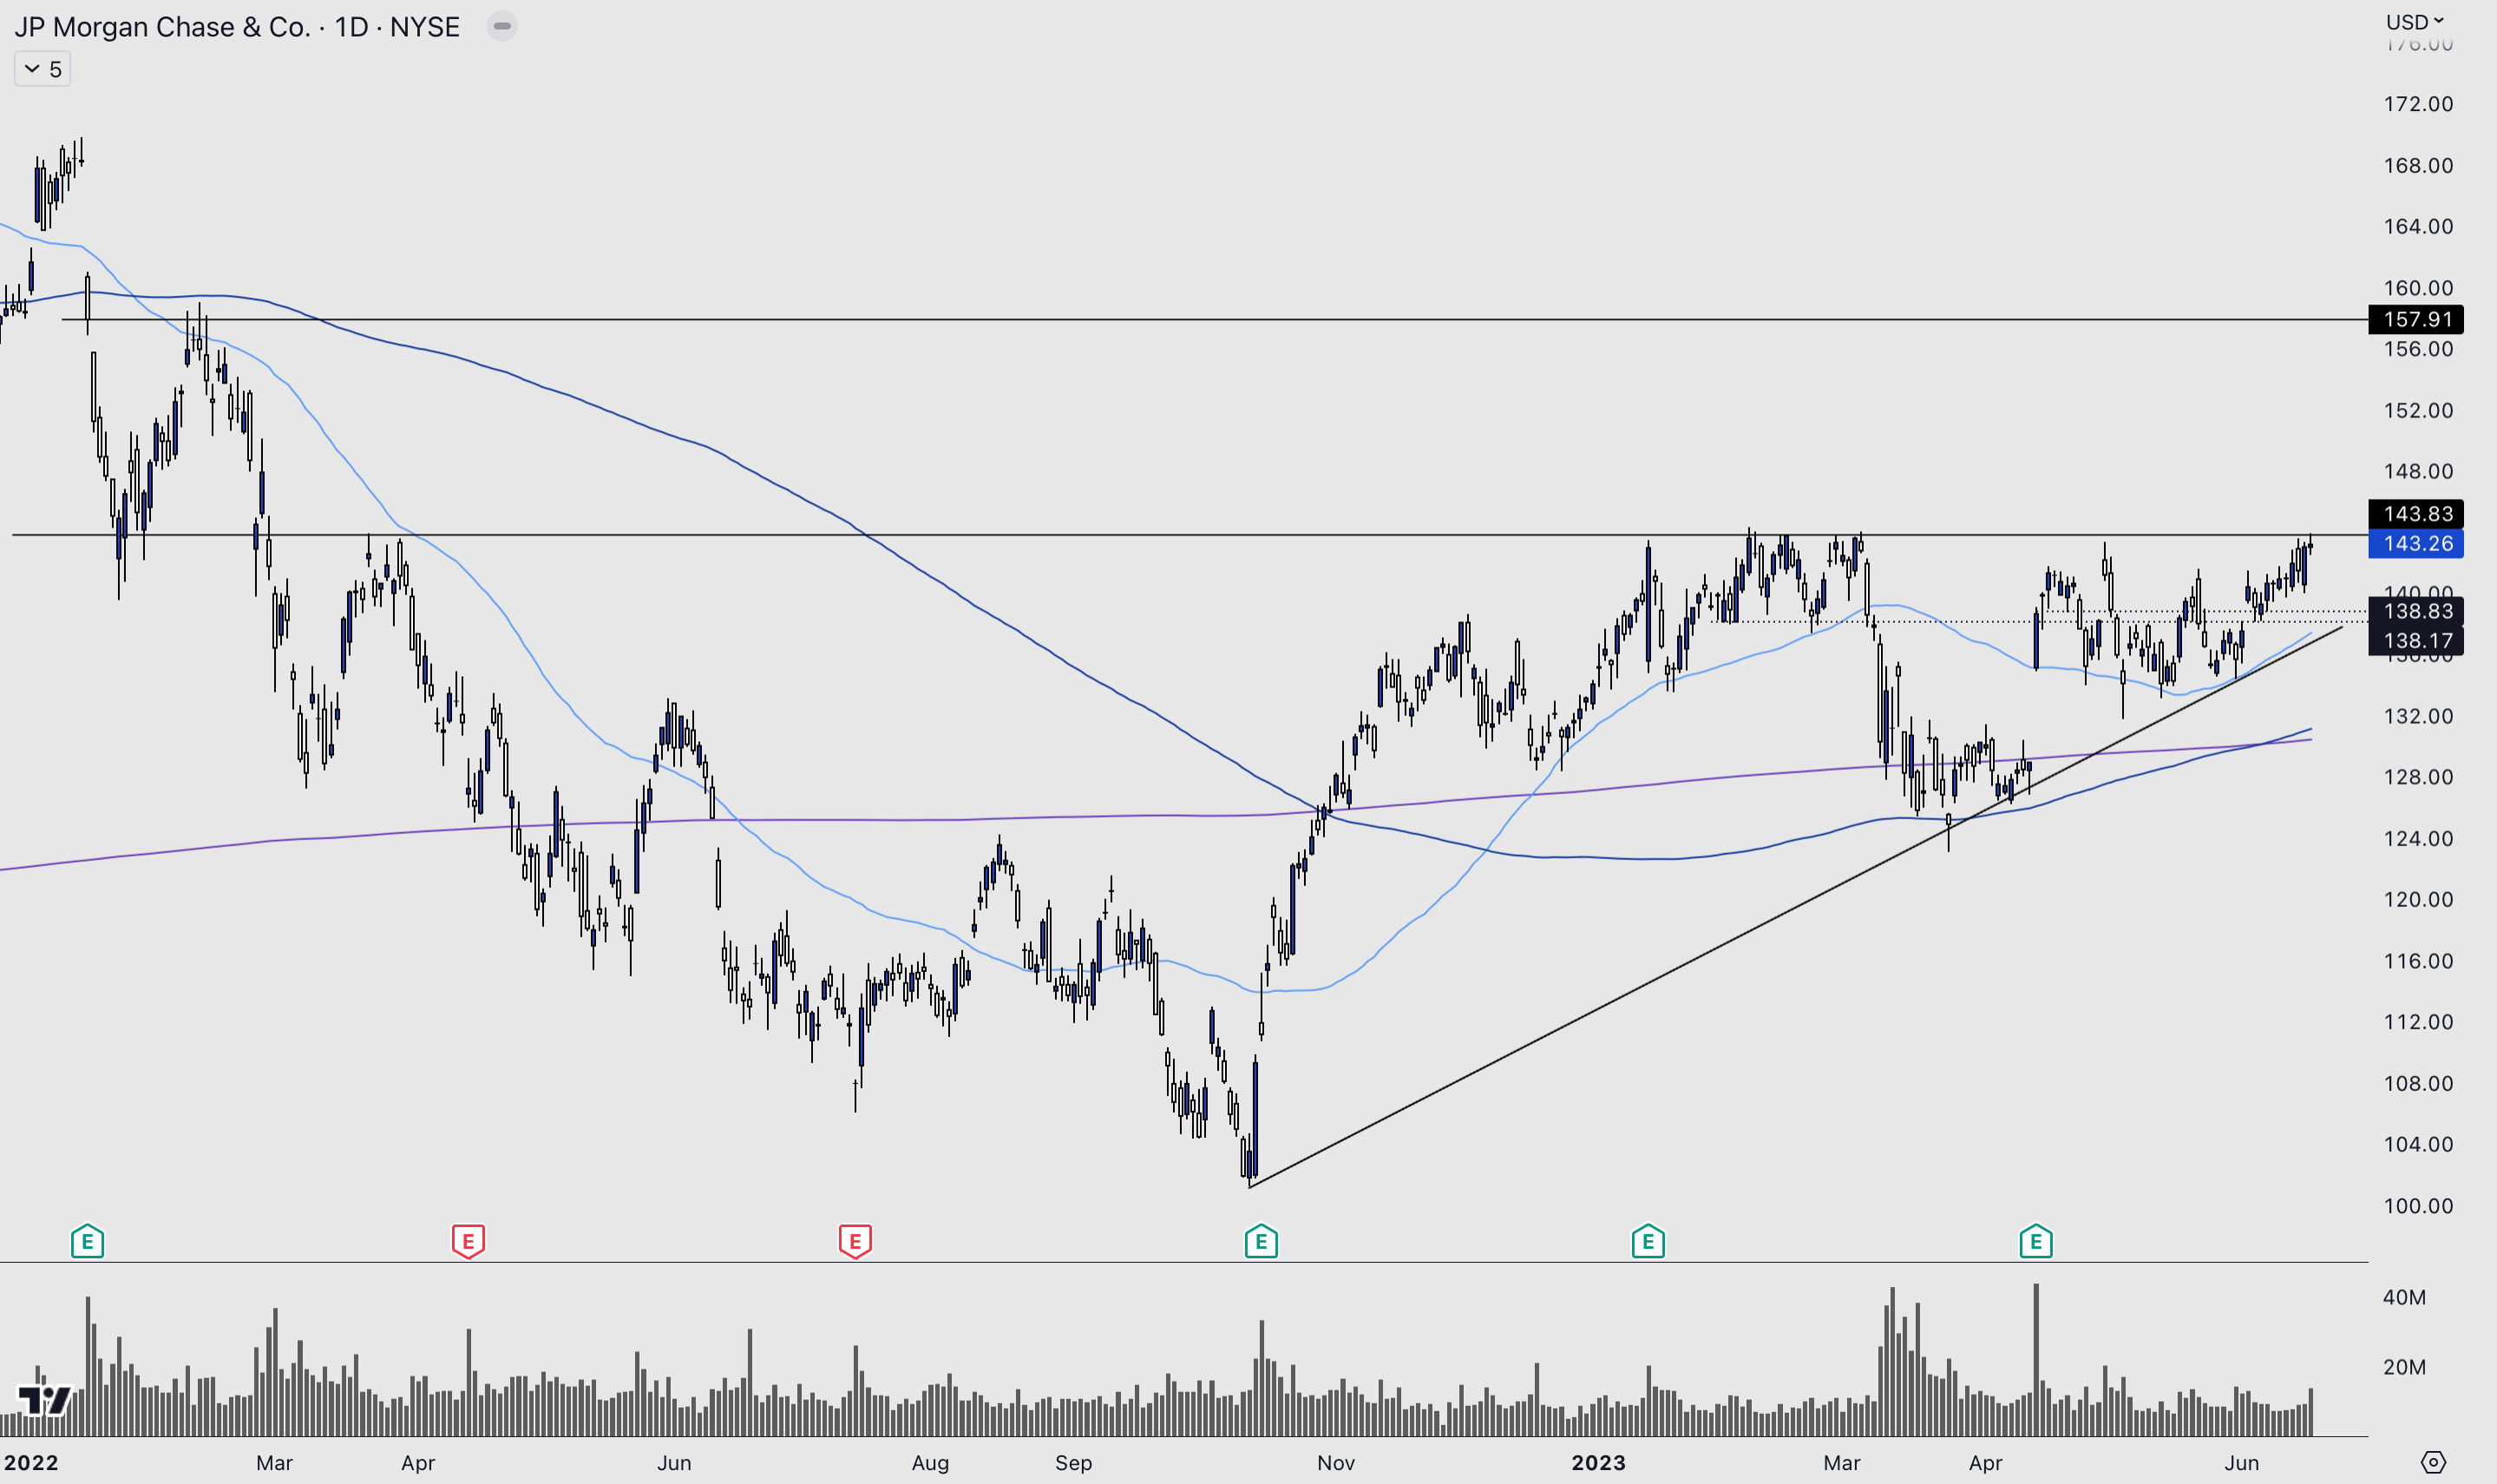
Task: Click the Aug label on time axis
Action: coord(929,1463)
